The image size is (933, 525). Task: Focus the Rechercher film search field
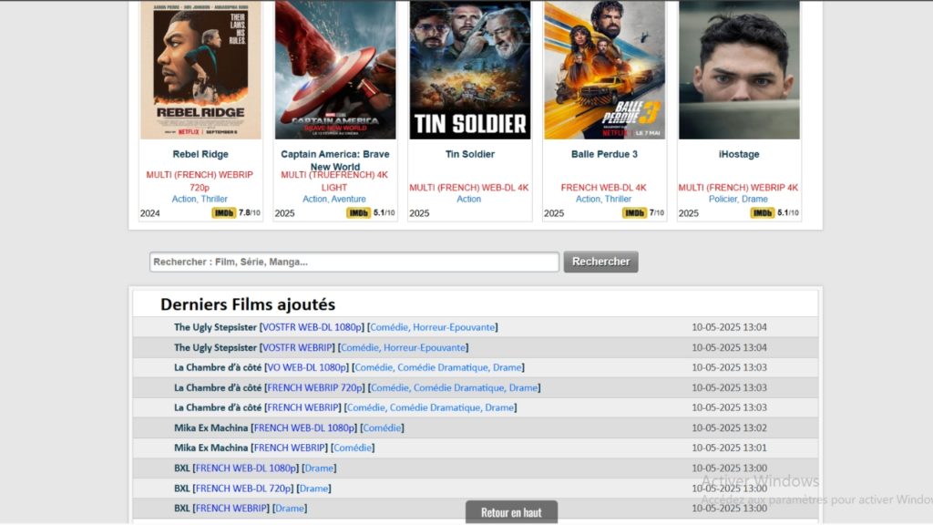354,262
